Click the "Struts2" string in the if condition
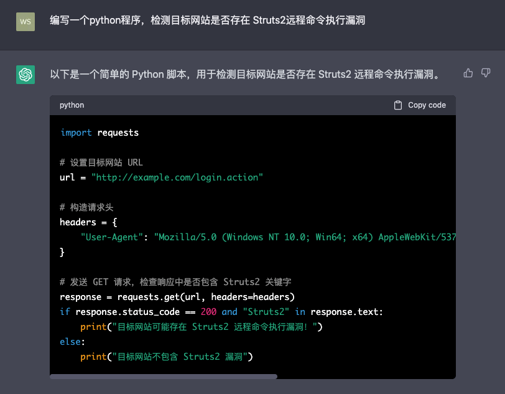Image resolution: width=505 pixels, height=394 pixels. (x=266, y=312)
